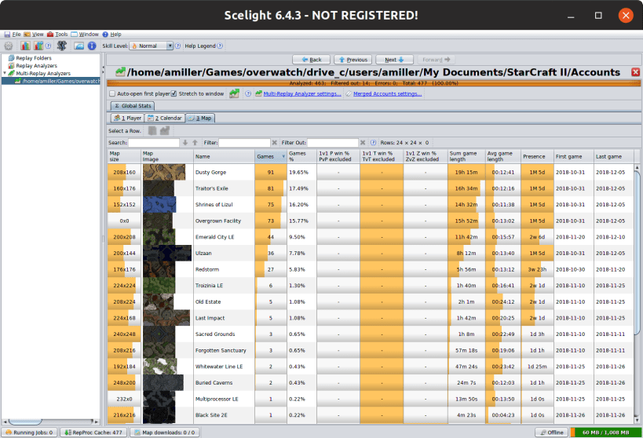
Task: Click the help icon beside the Skill Level dropdown
Action: [x=178, y=46]
